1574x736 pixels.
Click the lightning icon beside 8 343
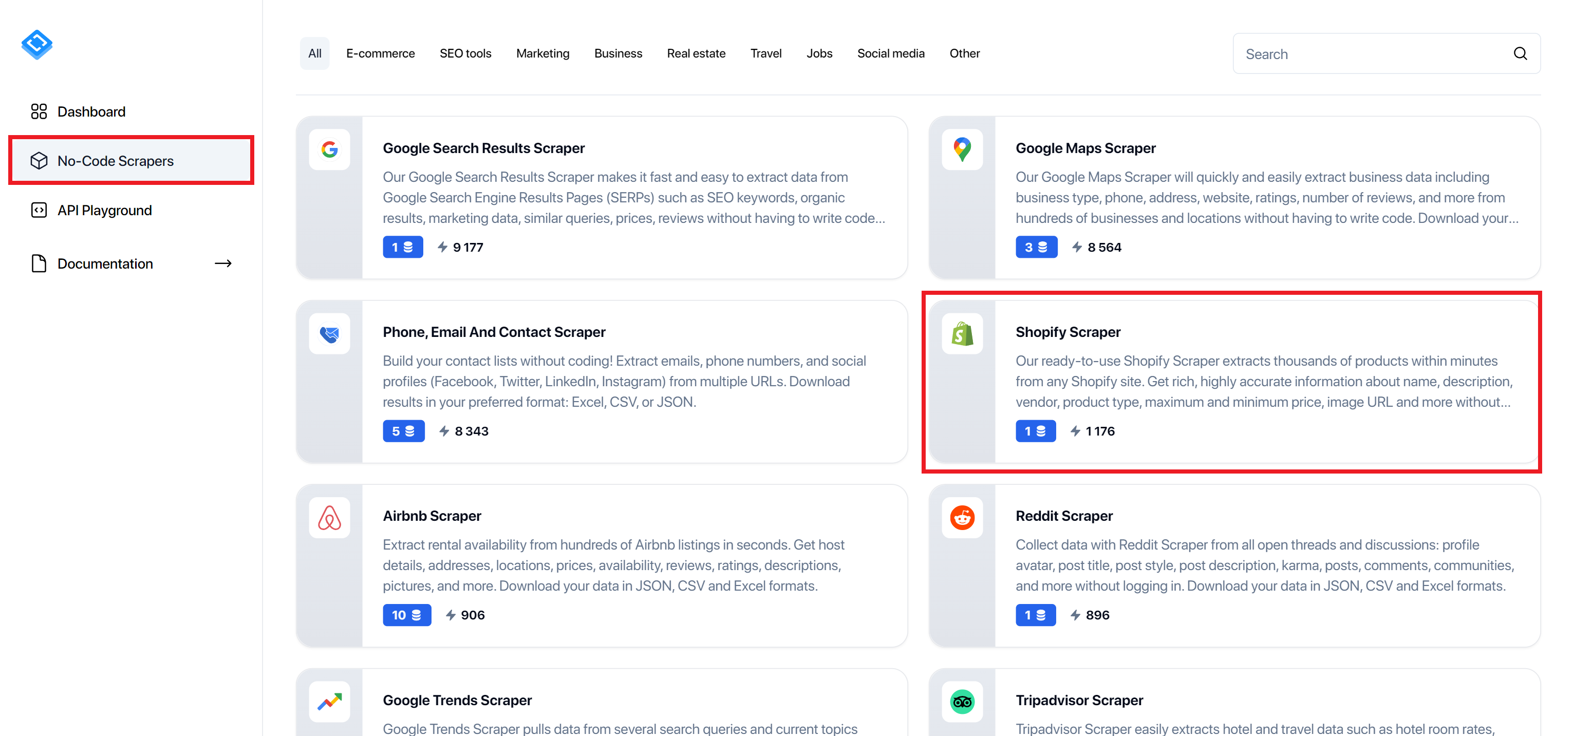[444, 430]
